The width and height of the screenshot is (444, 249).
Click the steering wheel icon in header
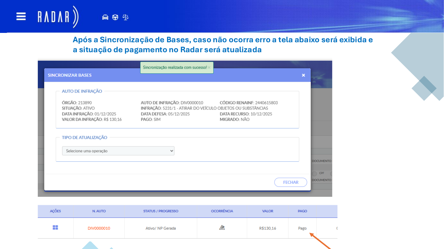(115, 17)
